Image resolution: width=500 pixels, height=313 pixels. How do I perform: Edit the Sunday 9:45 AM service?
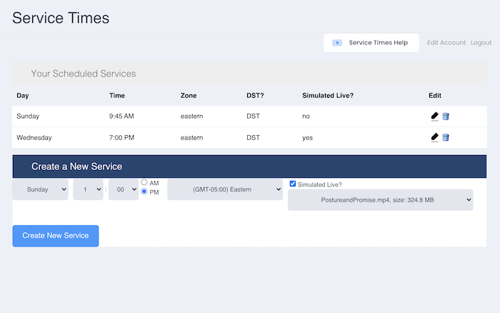[x=434, y=116]
